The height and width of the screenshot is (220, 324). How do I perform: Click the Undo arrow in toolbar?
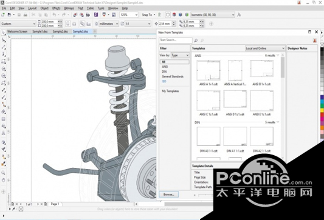pyautogui.click(x=54, y=15)
